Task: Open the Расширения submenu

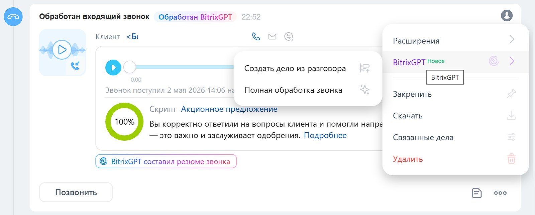Action: tap(455, 41)
